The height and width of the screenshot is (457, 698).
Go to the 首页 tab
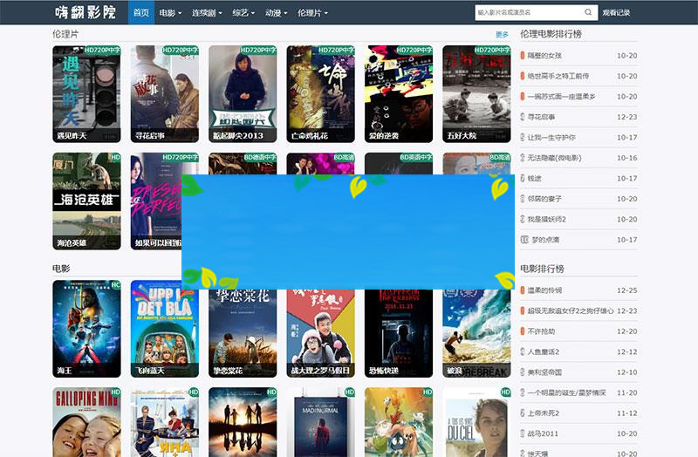coord(140,13)
